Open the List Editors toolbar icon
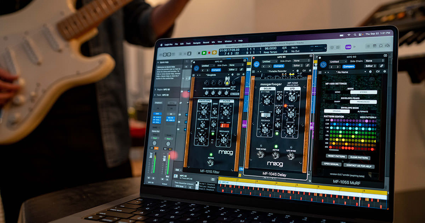Image resolution: width=425 pixels, height=223 pixels. click(x=368, y=46)
